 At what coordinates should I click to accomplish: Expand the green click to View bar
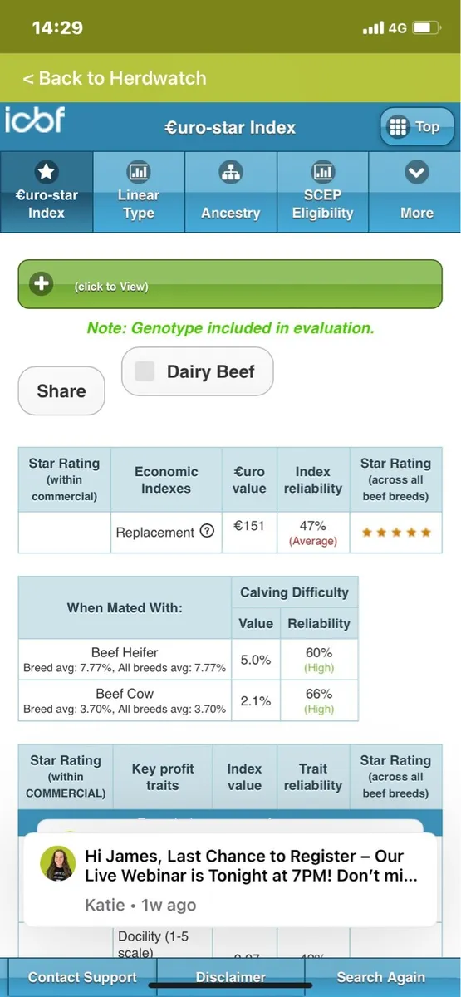[230, 284]
